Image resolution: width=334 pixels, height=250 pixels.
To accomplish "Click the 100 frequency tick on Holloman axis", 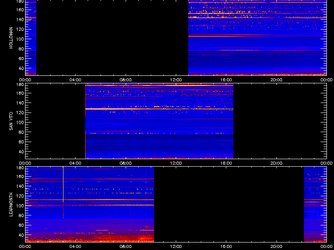I will (20, 39).
